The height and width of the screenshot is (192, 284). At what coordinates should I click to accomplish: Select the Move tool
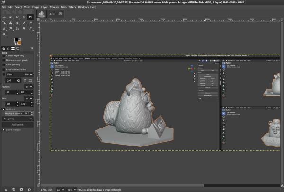(4, 17)
